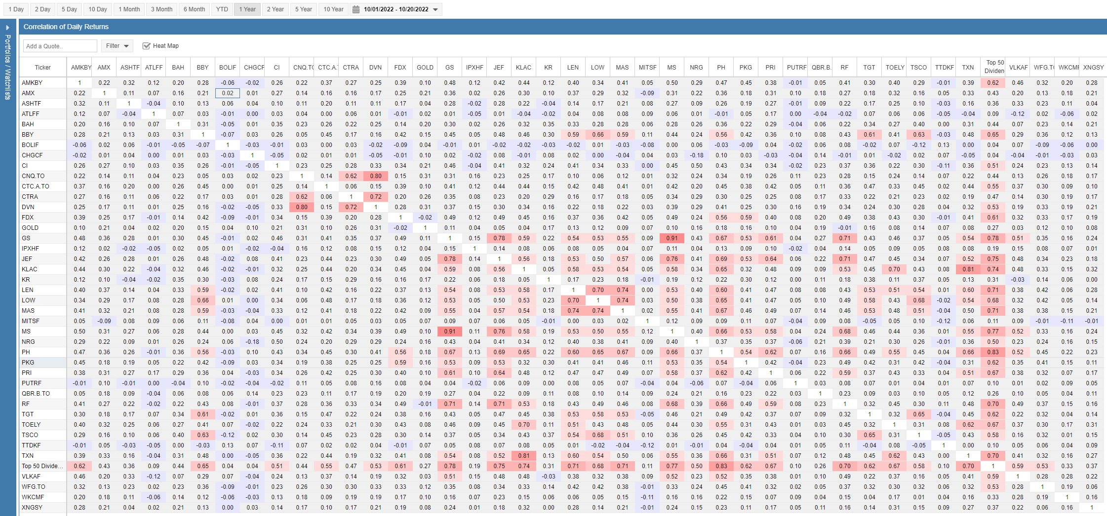
Task: Click the Add a Quote input field
Action: [60, 46]
